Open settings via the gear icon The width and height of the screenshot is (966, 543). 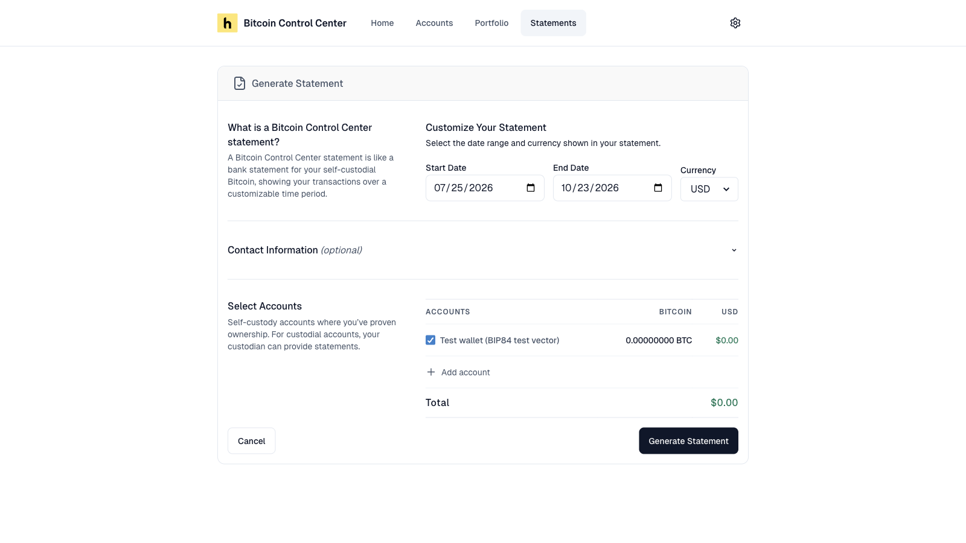tap(735, 23)
